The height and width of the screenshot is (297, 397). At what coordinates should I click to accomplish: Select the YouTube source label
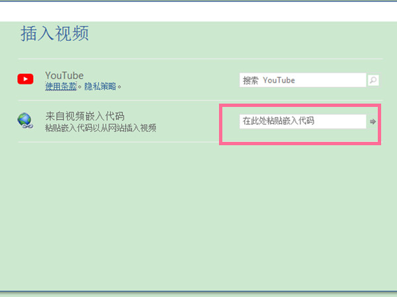(64, 75)
